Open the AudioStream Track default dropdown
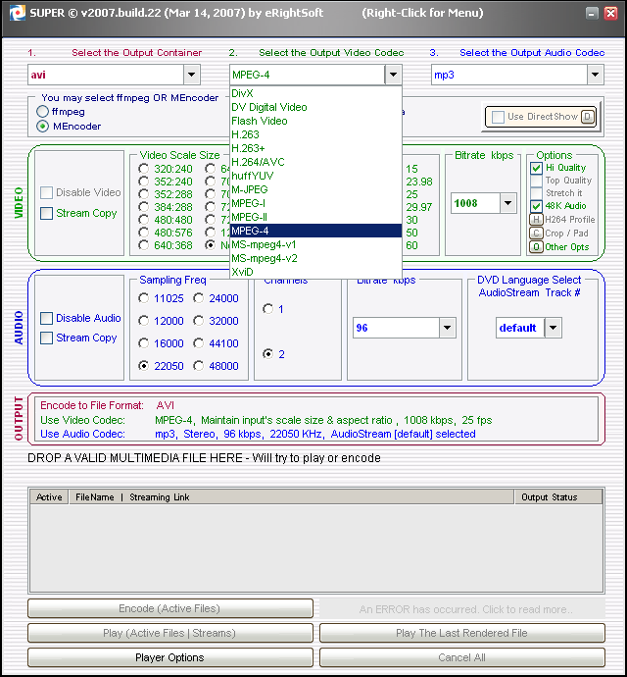 [x=553, y=328]
